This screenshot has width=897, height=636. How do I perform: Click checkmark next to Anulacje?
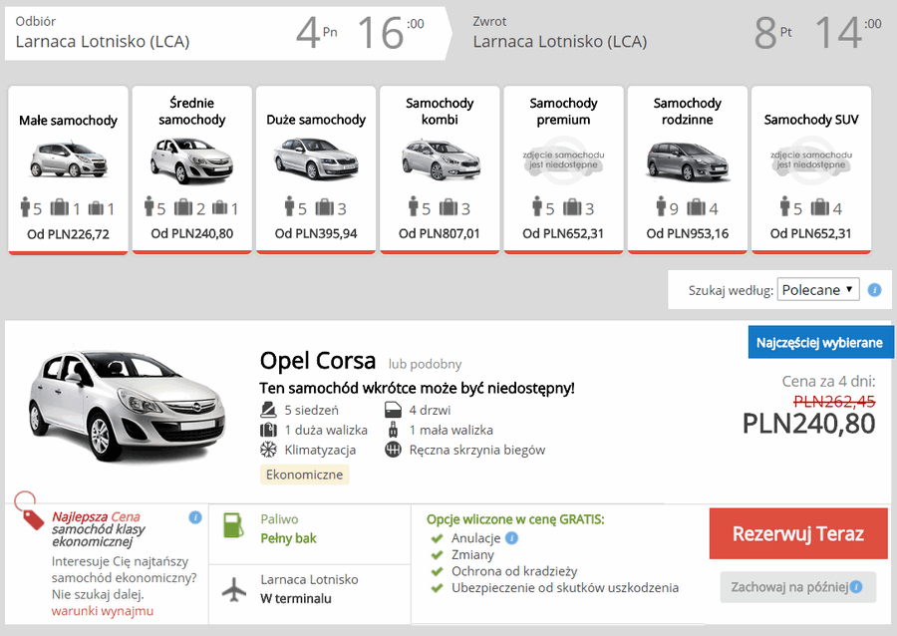(438, 538)
